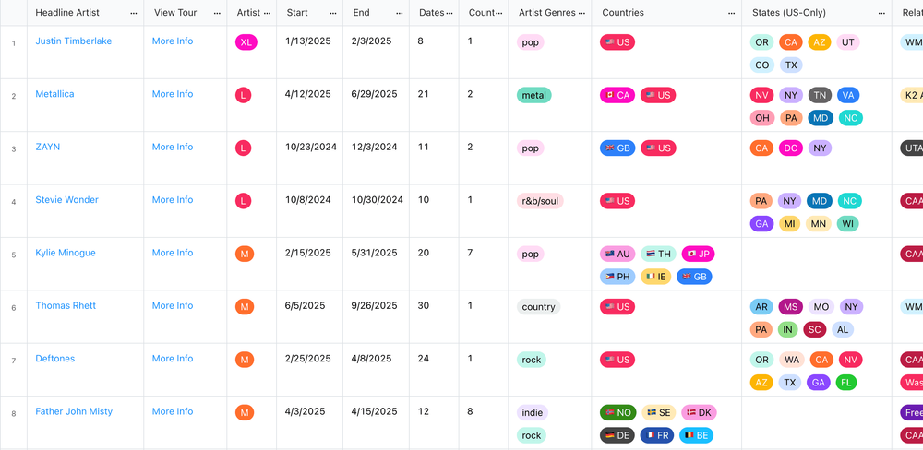Open ZAYN artist link
923x450 pixels.
pyautogui.click(x=48, y=147)
